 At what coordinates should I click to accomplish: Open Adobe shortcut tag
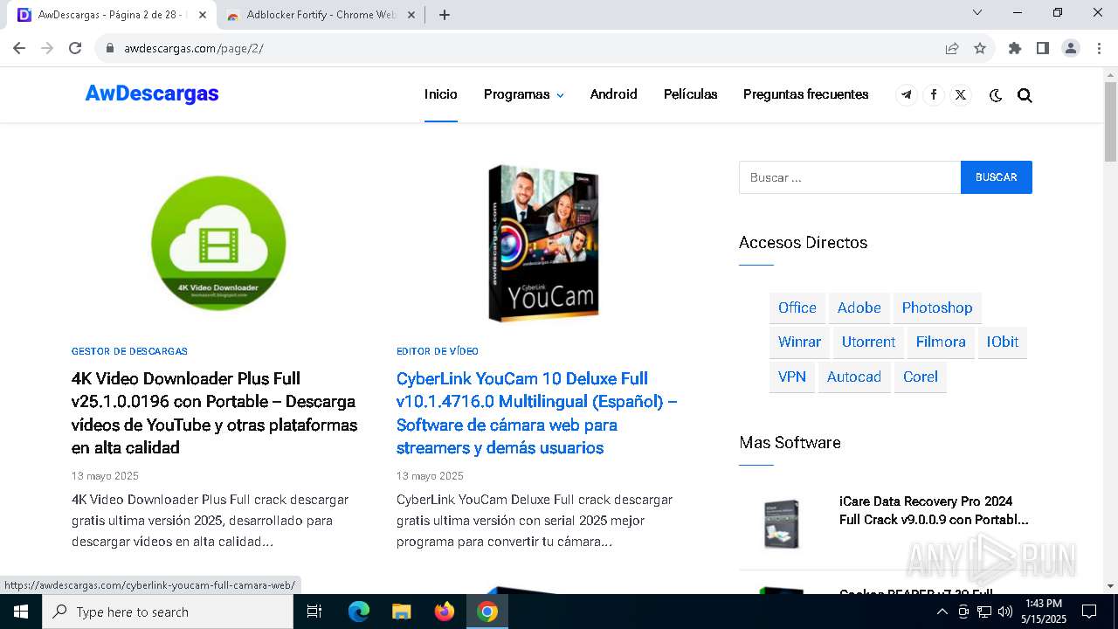859,308
